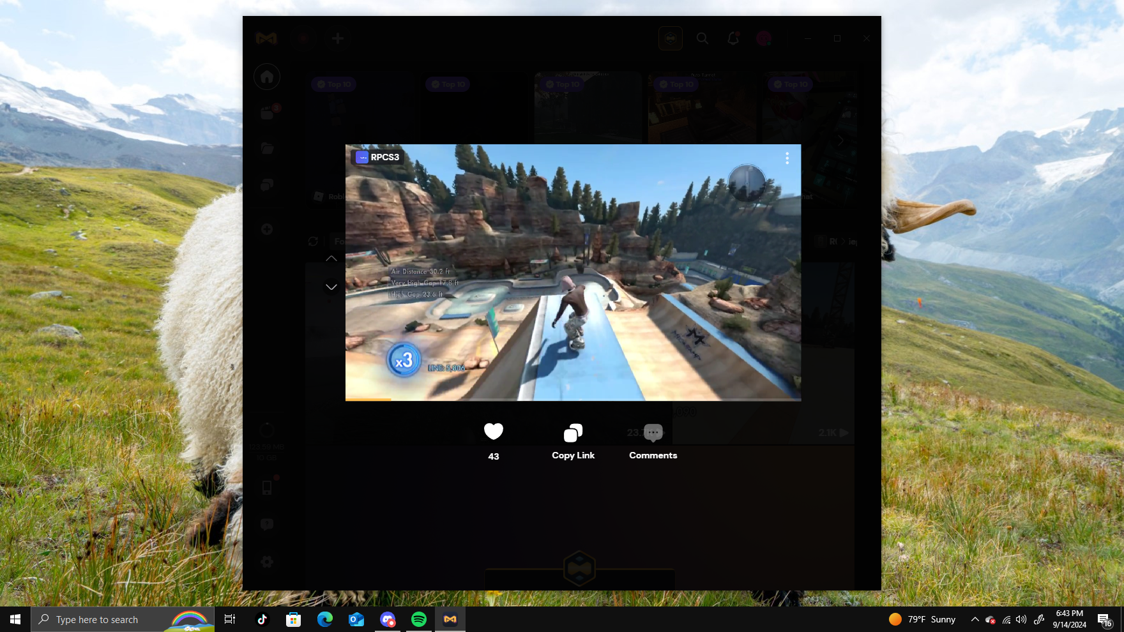Open Microsoft Store from taskbar
The image size is (1124, 632).
point(293,619)
